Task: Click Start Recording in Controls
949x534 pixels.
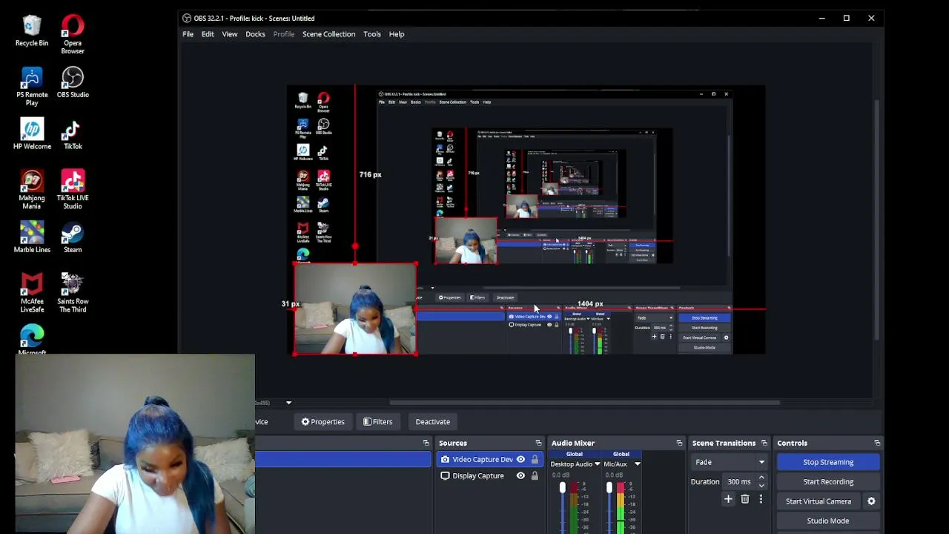Action: [x=828, y=482]
